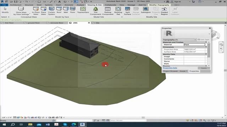Image resolution: width=227 pixels, height=127 pixels.
Task: Collapse the Identity Data section
Action: 206,54
